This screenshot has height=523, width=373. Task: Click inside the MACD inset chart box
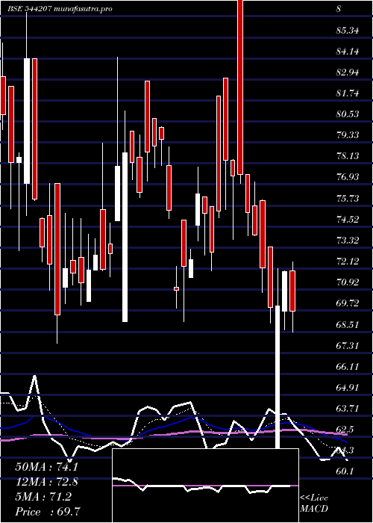205,486
